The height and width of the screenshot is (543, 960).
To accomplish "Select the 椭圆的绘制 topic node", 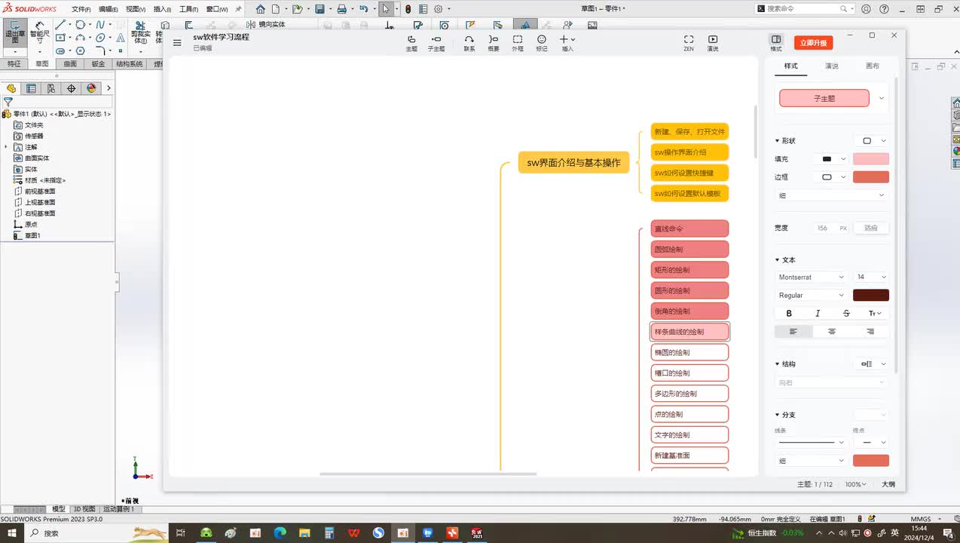I will 689,352.
